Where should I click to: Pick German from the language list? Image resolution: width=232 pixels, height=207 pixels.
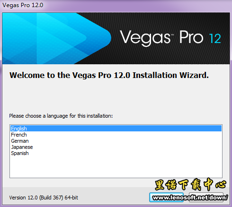pos(20,141)
